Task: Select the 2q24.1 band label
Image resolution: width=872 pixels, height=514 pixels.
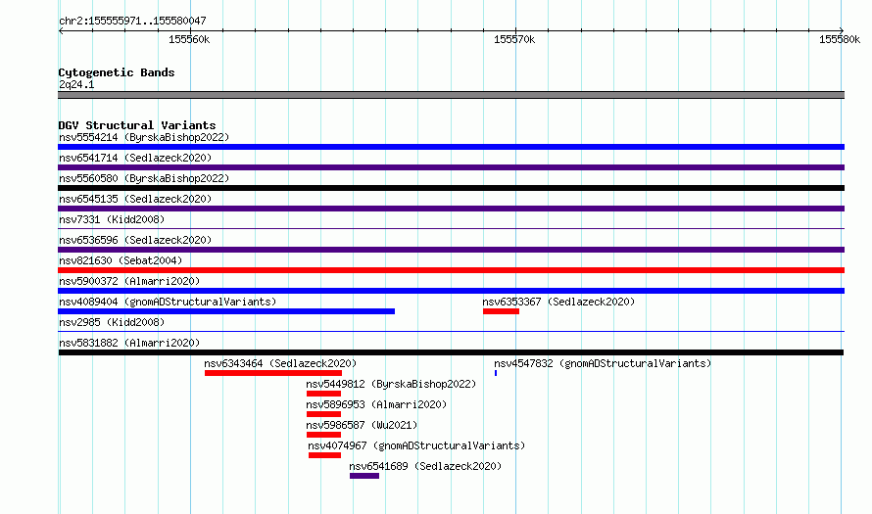Action: [x=76, y=84]
